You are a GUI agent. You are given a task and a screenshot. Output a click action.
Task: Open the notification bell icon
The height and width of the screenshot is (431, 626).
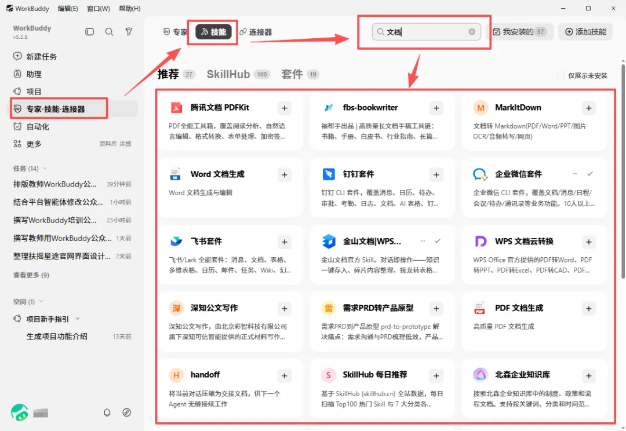[x=107, y=412]
